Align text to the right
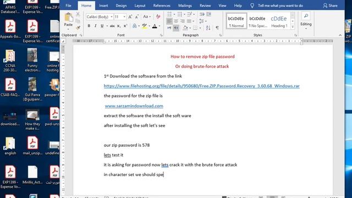Viewport: 352px width, 198px height. 183,21
